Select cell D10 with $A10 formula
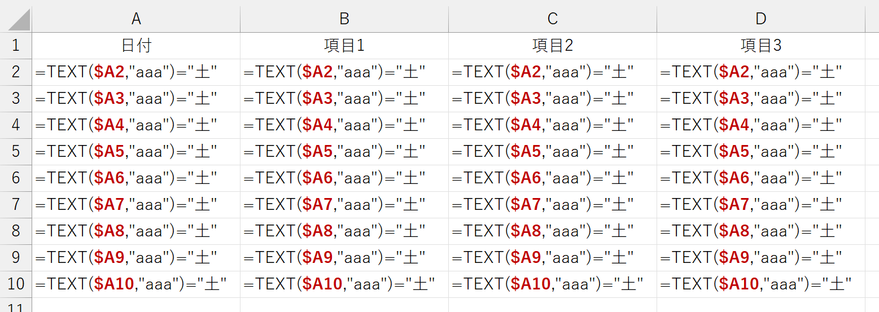Screen dimensions: 879x312 pyautogui.click(x=761, y=284)
